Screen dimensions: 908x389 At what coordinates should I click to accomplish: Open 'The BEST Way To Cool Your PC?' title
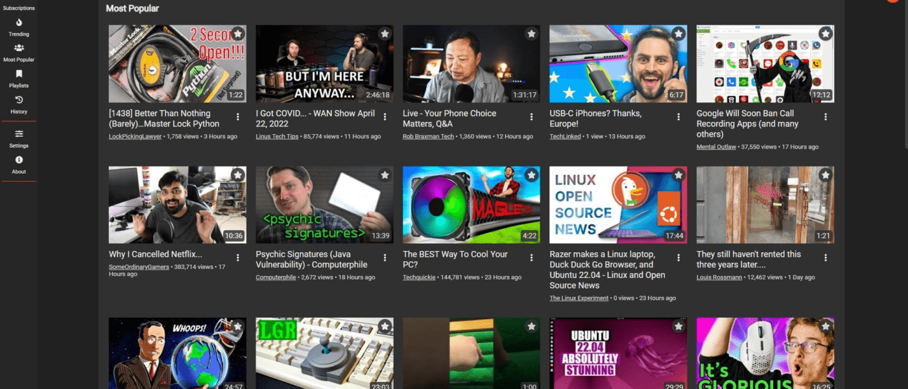click(455, 259)
